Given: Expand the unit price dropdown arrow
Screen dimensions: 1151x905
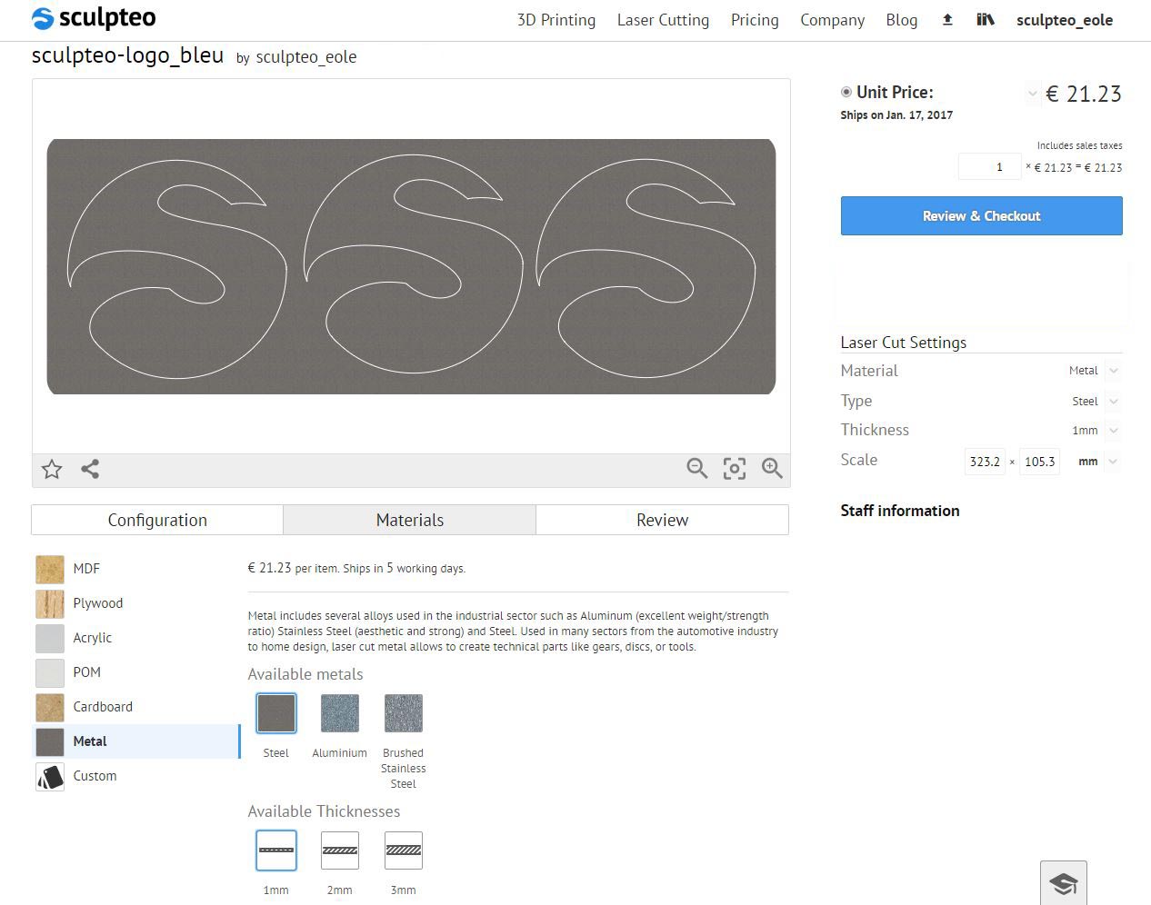Looking at the screenshot, I should [1032, 94].
